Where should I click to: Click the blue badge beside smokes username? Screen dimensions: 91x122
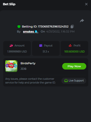coord(37,31)
